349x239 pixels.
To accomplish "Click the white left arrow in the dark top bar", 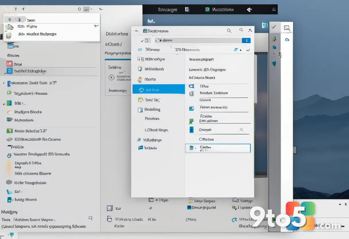I will [x=249, y=9].
